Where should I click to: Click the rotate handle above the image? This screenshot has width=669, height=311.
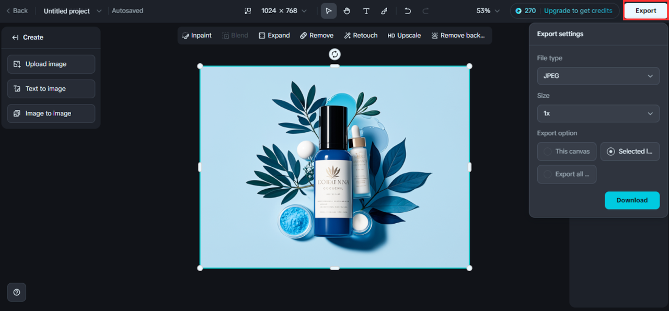[334, 54]
